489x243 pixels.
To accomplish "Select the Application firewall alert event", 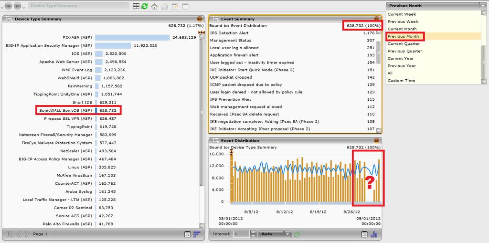I will (x=293, y=55).
